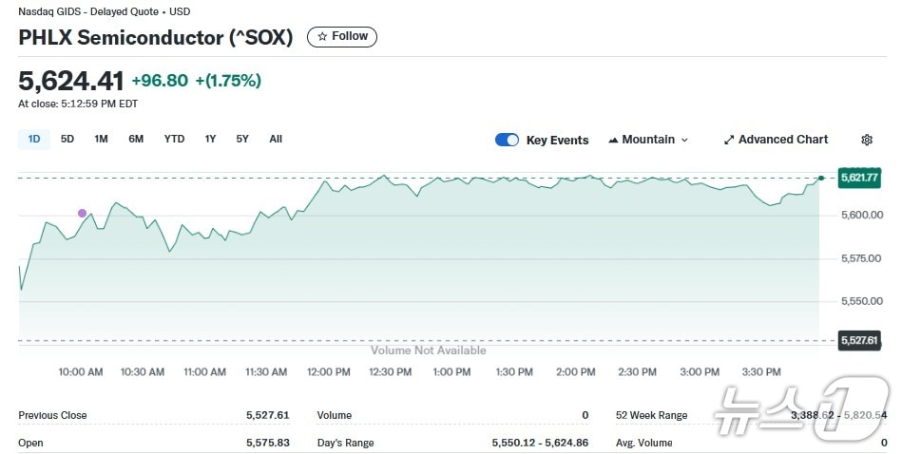Switch chart to YTD range
The height and width of the screenshot is (454, 902).
click(x=174, y=139)
